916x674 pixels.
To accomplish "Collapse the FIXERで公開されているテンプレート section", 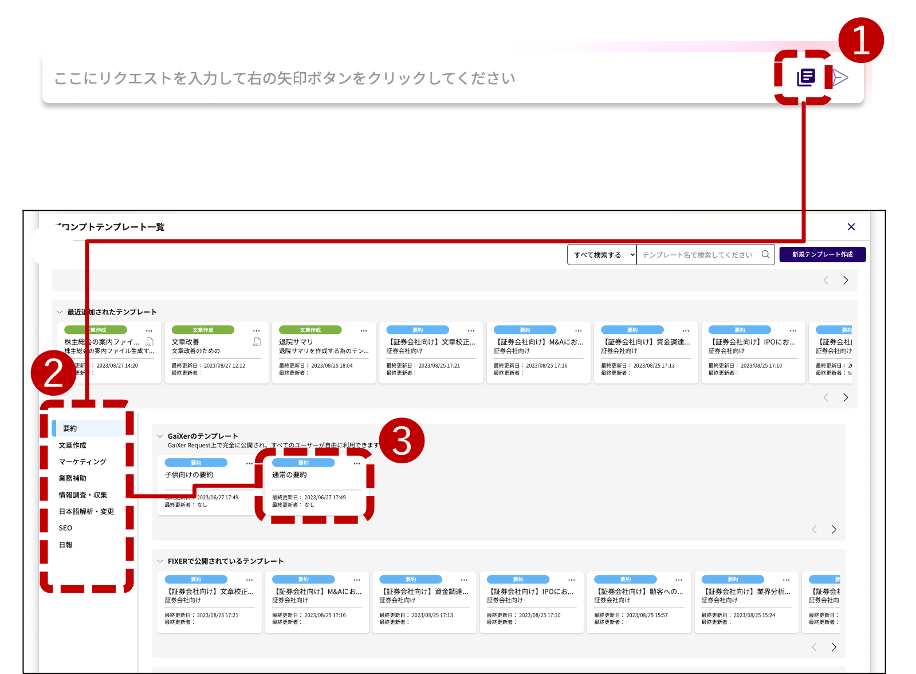I will click(x=160, y=561).
